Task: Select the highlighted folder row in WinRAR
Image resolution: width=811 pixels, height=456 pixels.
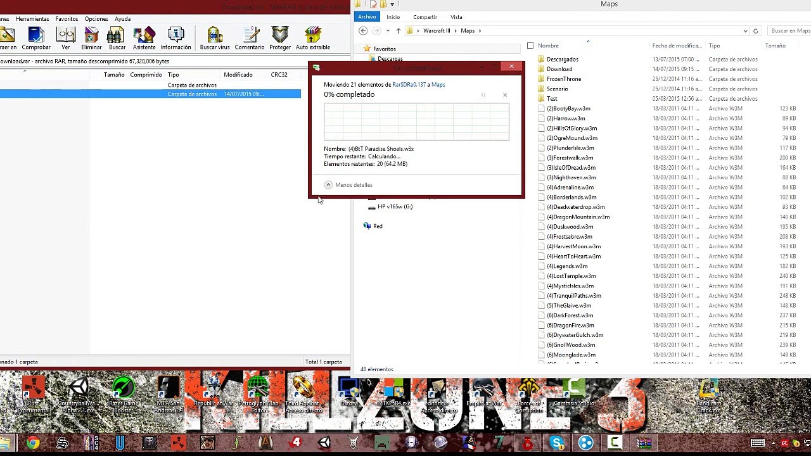Action: [150, 94]
